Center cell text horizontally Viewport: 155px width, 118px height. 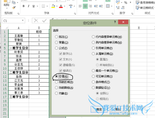coord(85,6)
